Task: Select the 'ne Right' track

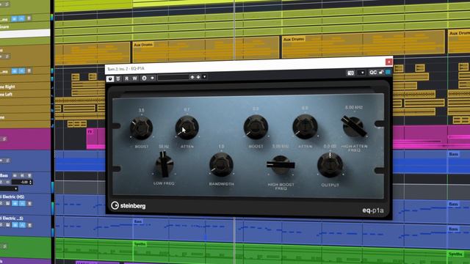Action: tap(7, 87)
